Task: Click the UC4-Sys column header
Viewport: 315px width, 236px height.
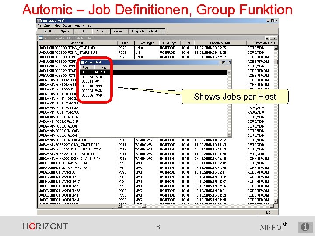Action: (170, 43)
